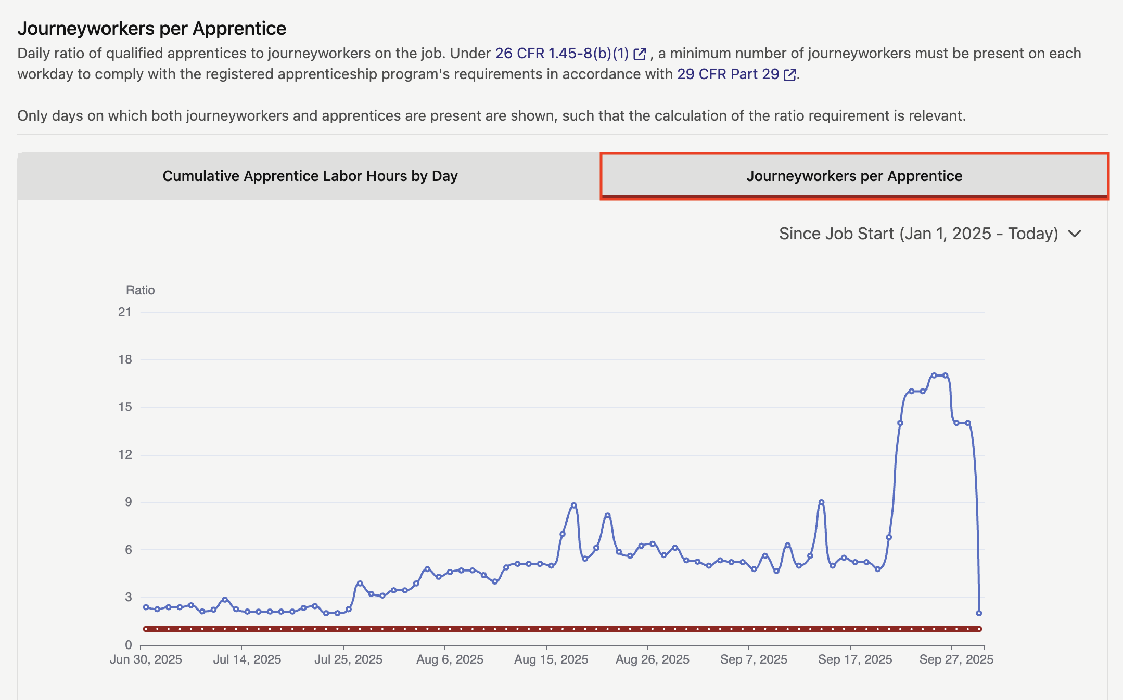The height and width of the screenshot is (700, 1123).
Task: Open the 26 CFR 1.45-8(b)(1) link
Action: [x=561, y=54]
